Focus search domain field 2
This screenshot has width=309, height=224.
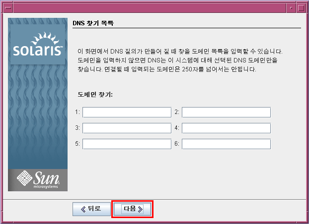[226, 112]
